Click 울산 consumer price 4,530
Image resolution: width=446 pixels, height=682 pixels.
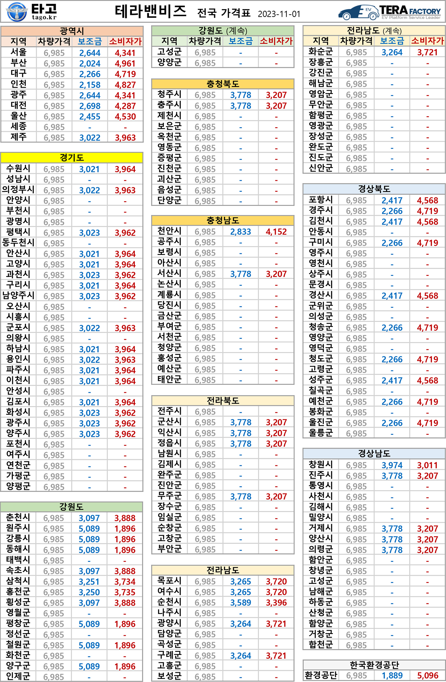[x=125, y=117]
